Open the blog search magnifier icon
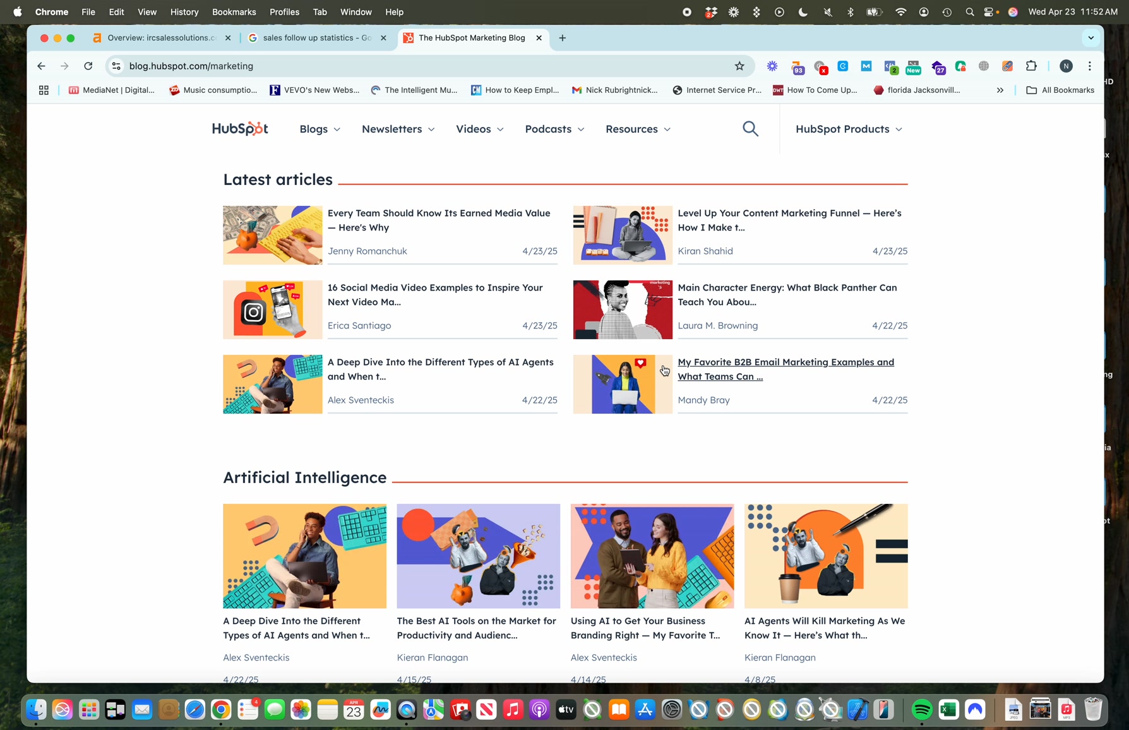 (750, 129)
